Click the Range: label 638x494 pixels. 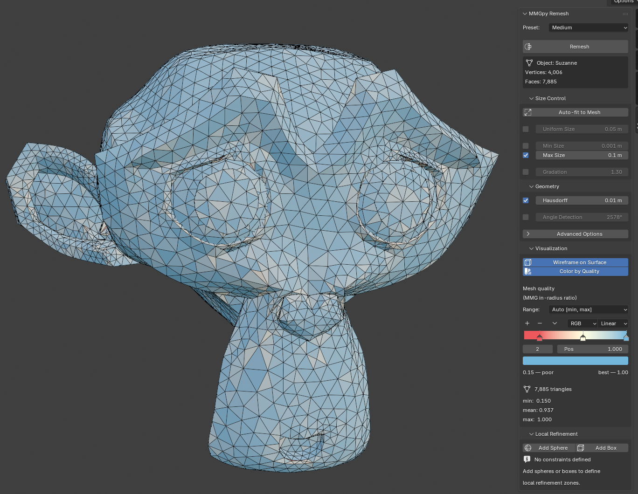click(x=531, y=309)
